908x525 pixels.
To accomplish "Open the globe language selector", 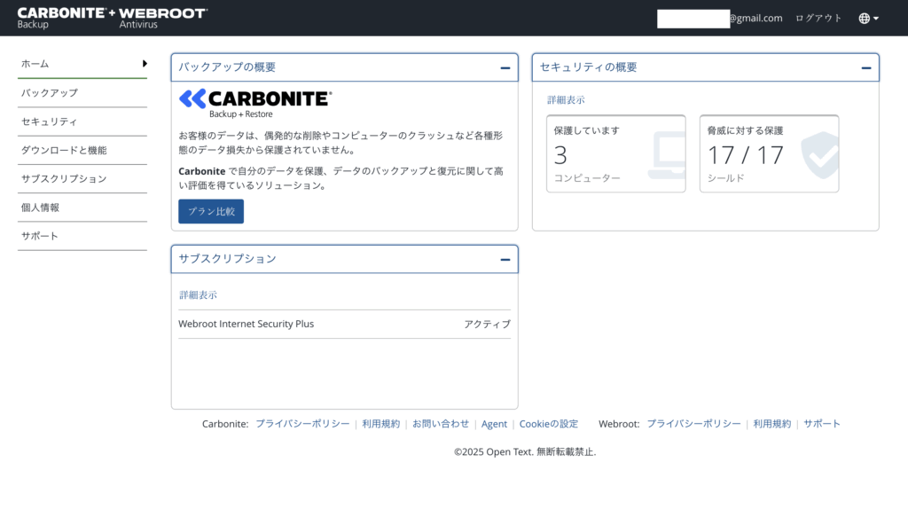I will point(868,18).
